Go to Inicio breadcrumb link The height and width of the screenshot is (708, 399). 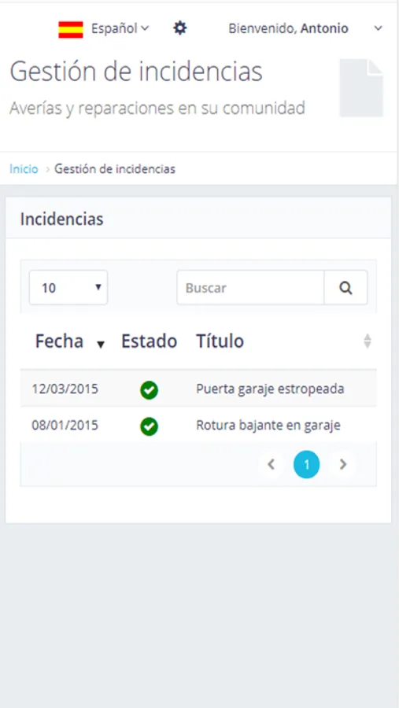click(x=24, y=169)
